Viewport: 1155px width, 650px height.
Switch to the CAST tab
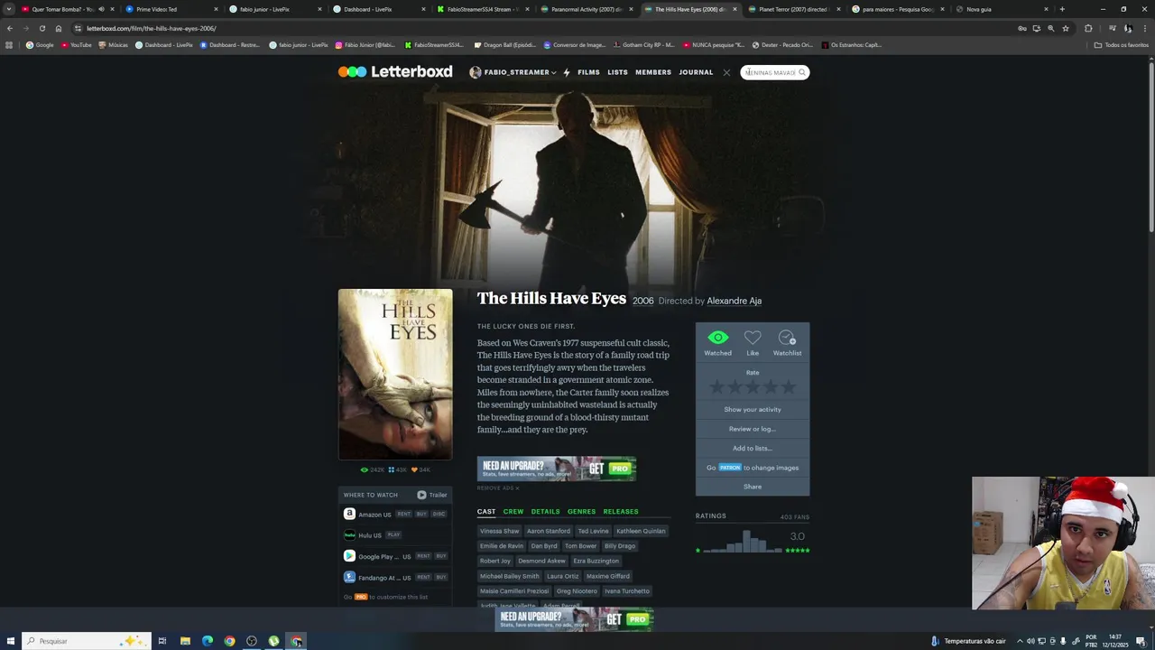coord(486,512)
